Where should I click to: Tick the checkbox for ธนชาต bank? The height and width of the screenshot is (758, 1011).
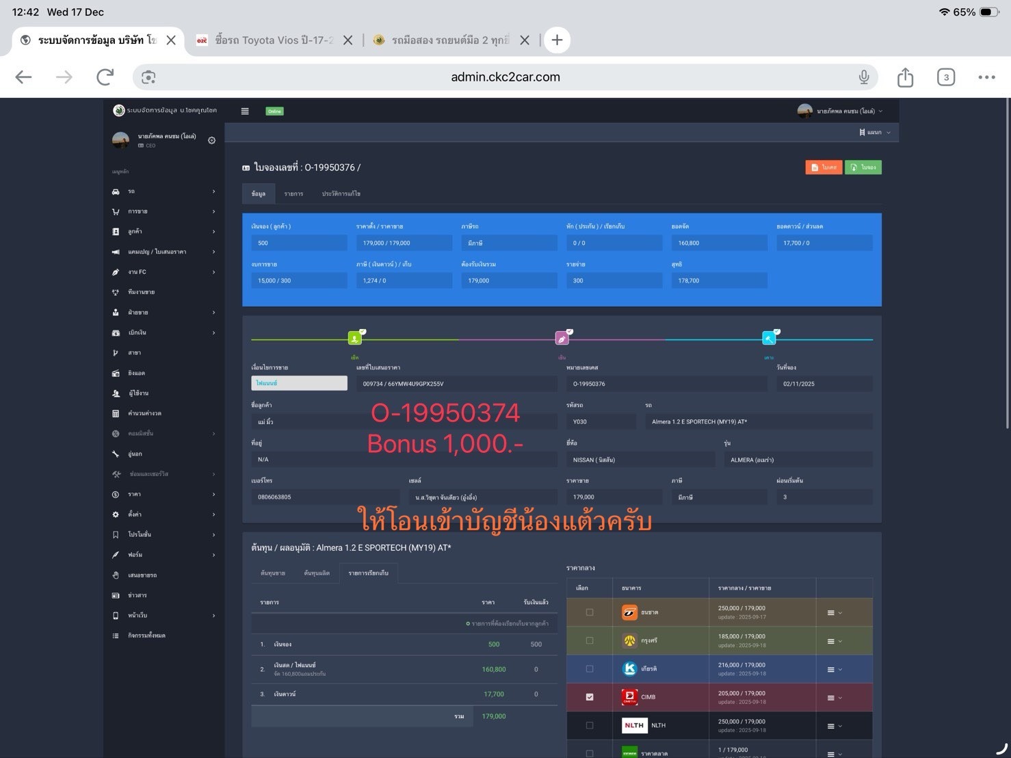(590, 612)
